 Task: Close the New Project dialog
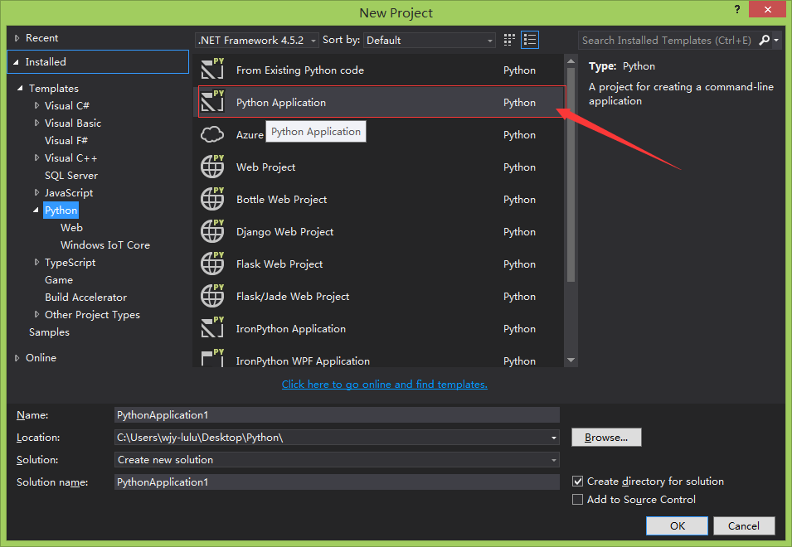767,9
